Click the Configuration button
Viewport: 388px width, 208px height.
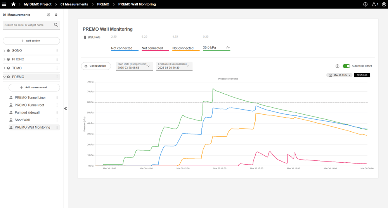pos(95,66)
